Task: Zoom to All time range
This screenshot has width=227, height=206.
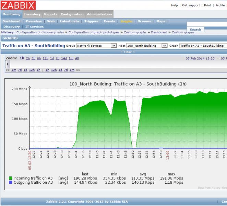Action: (x=77, y=58)
